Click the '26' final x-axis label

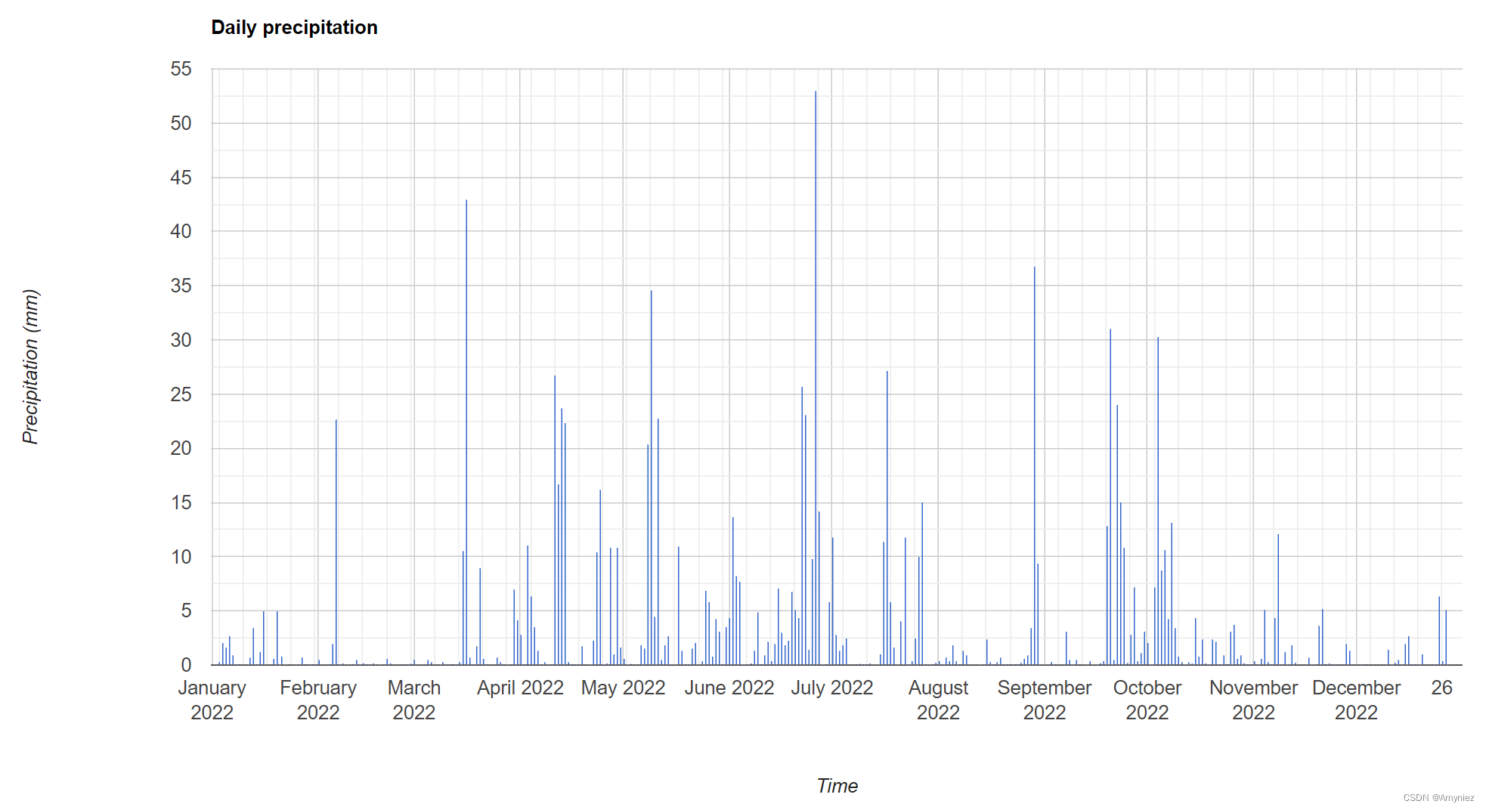[1441, 688]
